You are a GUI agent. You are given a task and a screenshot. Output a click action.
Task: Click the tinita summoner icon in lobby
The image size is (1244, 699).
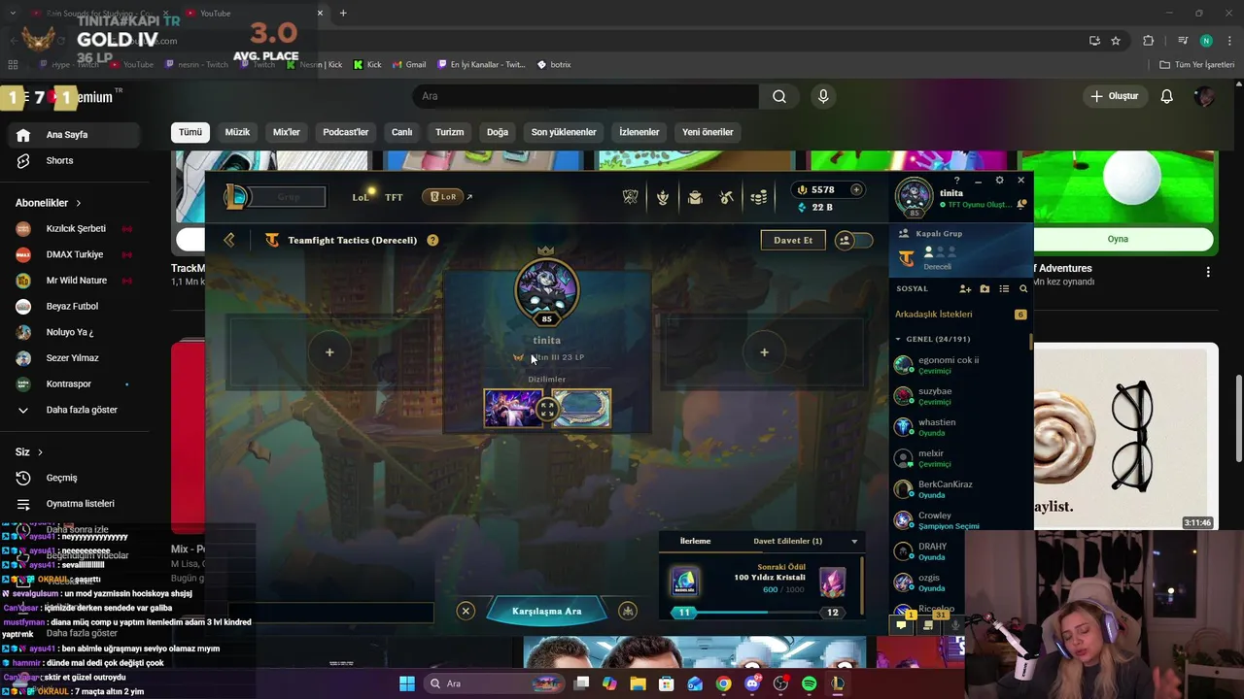546,289
